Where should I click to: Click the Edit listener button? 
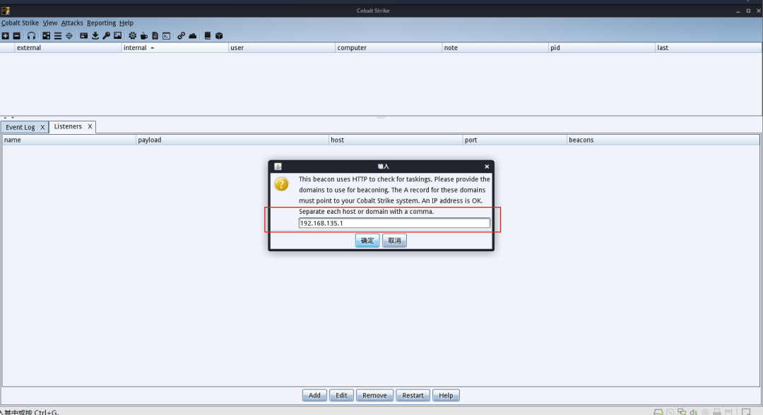[341, 395]
